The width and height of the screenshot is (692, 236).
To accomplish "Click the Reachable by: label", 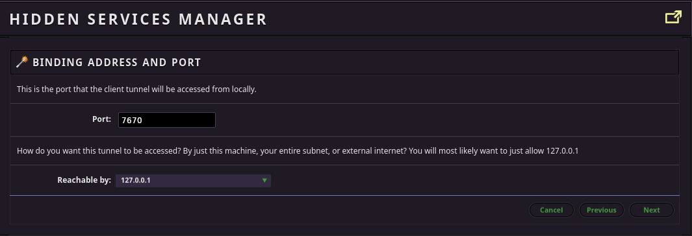I will click(x=84, y=180).
